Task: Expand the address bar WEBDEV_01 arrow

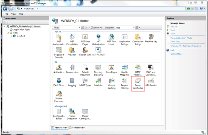Action: [37, 9]
